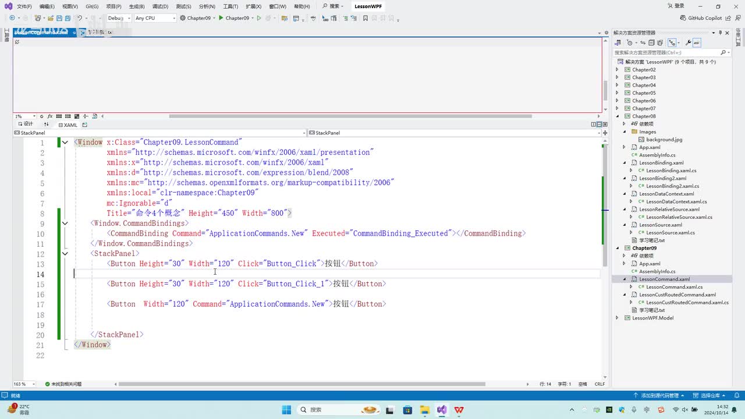Open the Visual Studio icon on the taskbar
Image resolution: width=745 pixels, height=419 pixels.
[x=442, y=410]
